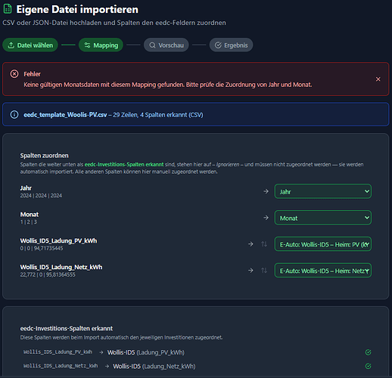Select the Mapping step

101,45
